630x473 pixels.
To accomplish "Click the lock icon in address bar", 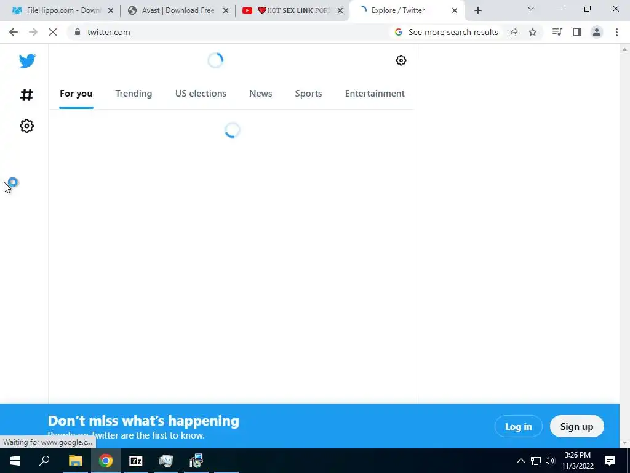I will [78, 32].
